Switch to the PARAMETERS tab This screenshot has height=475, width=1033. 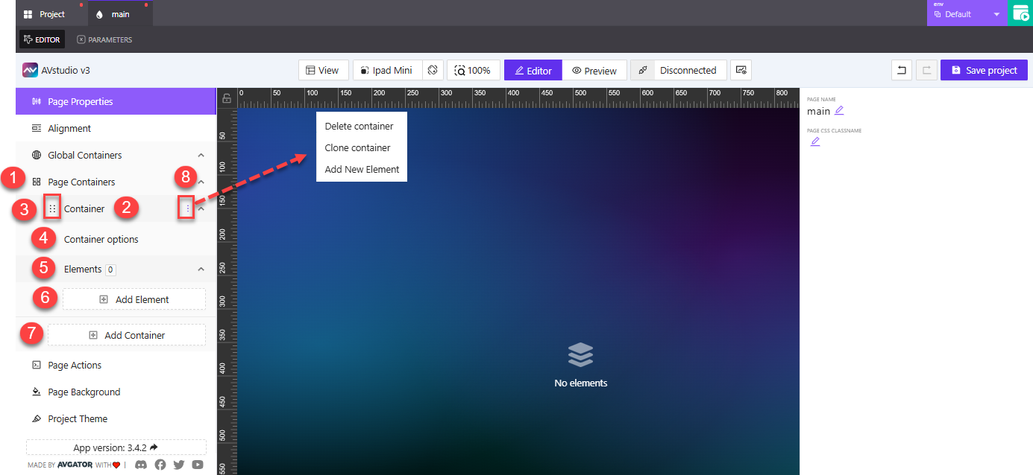[x=104, y=39]
